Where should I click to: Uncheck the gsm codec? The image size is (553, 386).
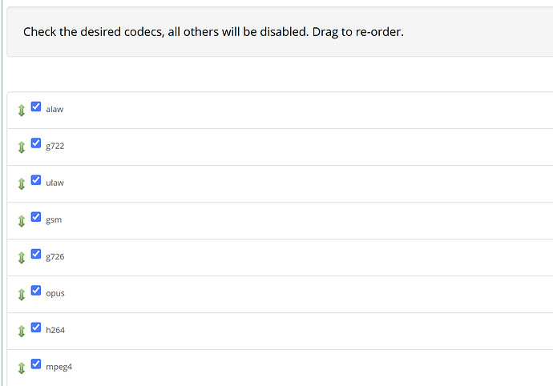(36, 217)
